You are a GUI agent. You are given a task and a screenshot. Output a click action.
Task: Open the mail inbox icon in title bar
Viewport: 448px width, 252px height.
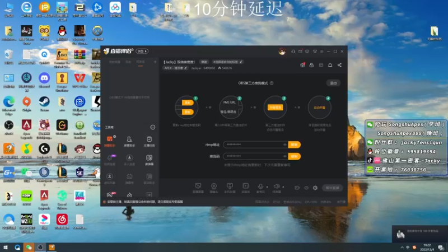tap(300, 52)
